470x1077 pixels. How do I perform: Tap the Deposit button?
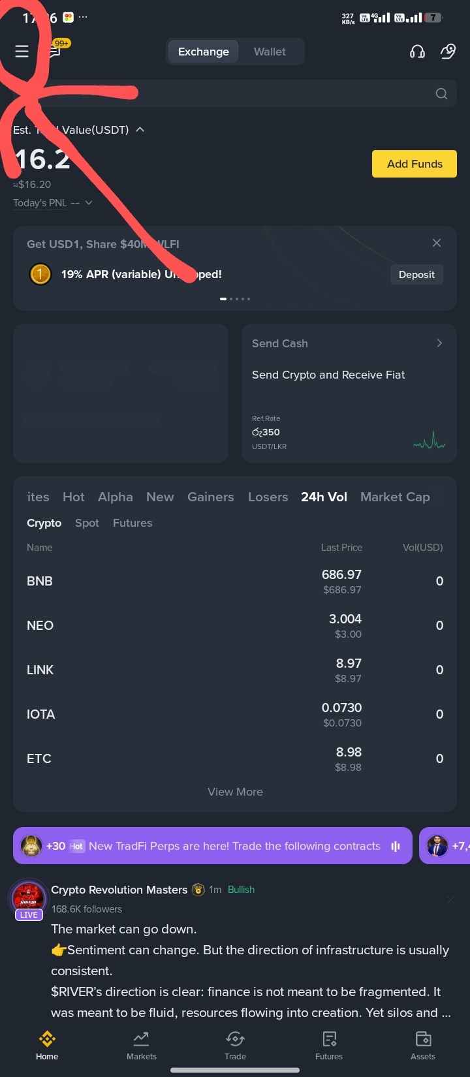(416, 274)
